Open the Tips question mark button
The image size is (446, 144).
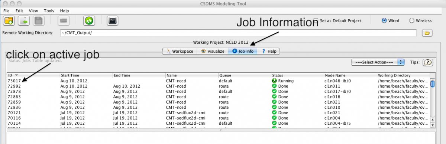pyautogui.click(x=428, y=62)
